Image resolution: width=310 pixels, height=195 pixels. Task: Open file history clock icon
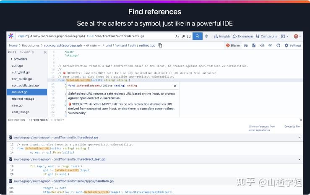(x=262, y=45)
